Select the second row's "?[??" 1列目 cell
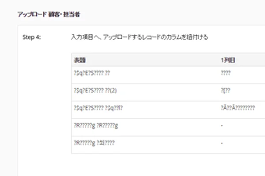 coord(225,92)
